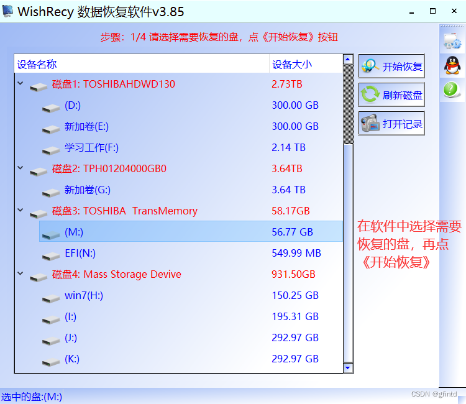Minimize the WishRecy window
The image size is (466, 404).
pyautogui.click(x=411, y=12)
